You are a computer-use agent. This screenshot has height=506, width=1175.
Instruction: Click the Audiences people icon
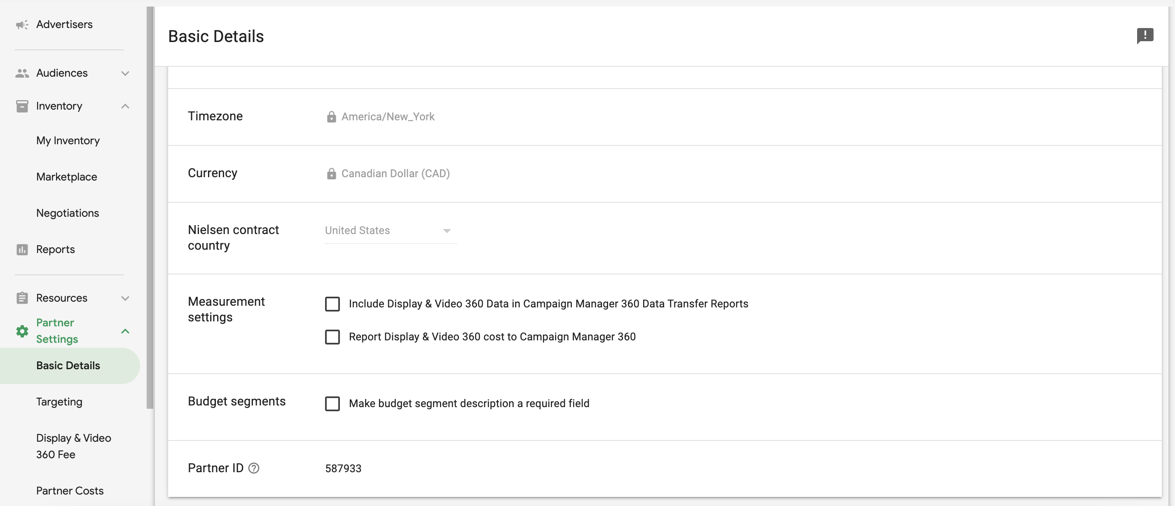click(x=22, y=73)
